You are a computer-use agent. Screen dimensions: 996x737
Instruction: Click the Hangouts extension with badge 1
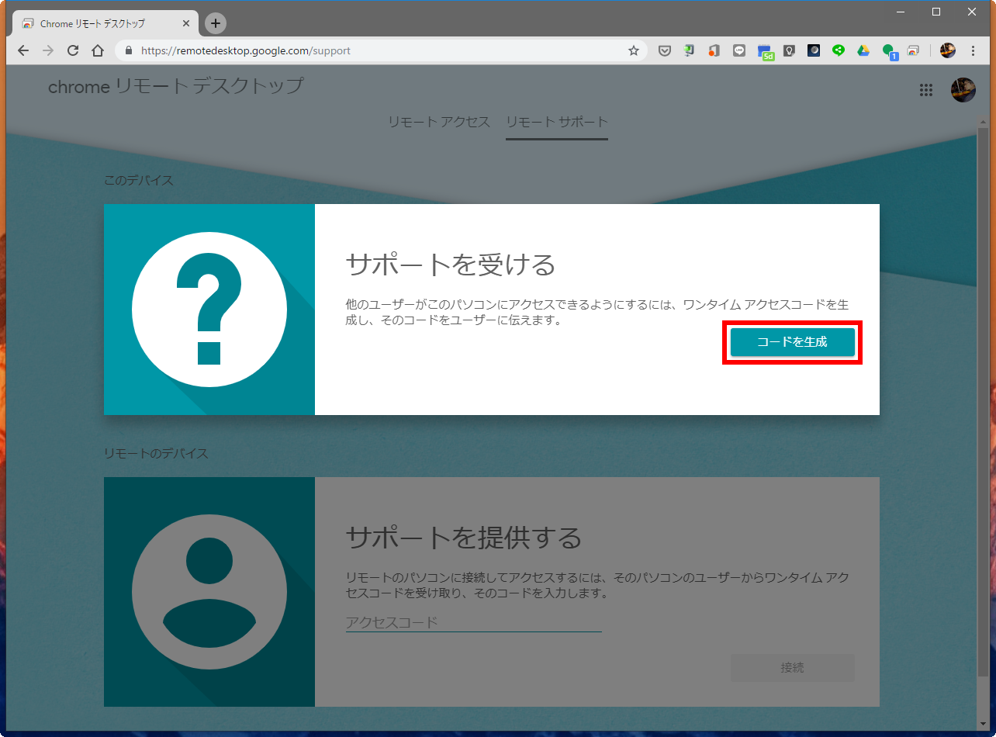889,51
